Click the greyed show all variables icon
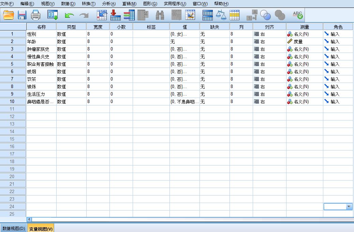 tap(280, 15)
